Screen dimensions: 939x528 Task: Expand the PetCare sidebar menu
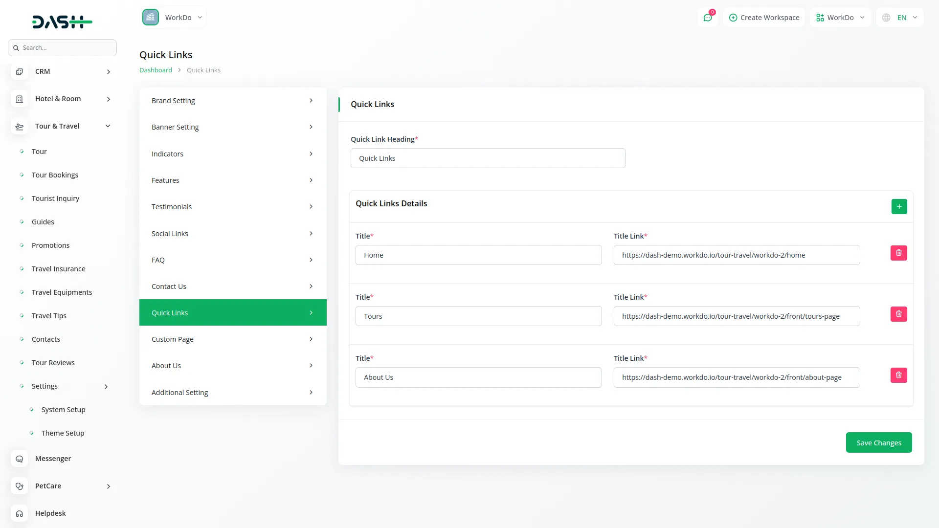point(108,486)
